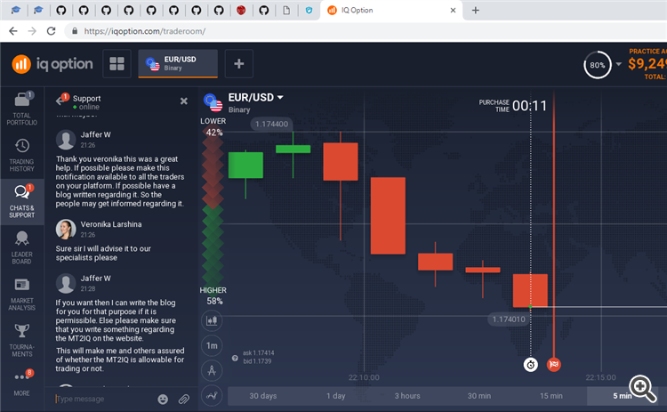The width and height of the screenshot is (667, 412).
Task: Click Jaffer W avatar at 21:26
Action: (x=66, y=140)
